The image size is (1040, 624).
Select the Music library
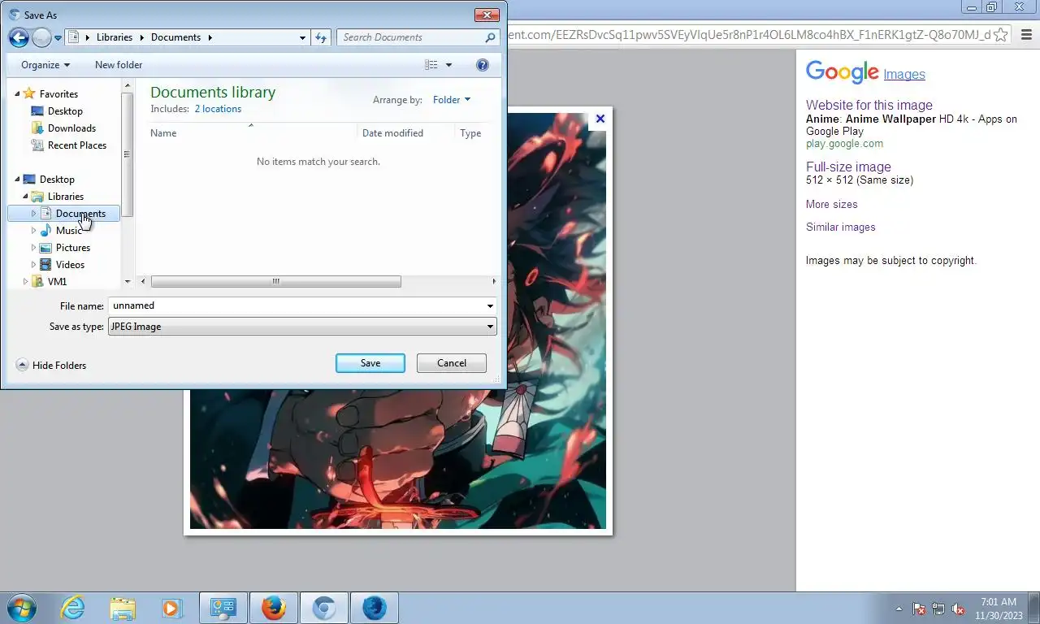pos(68,231)
